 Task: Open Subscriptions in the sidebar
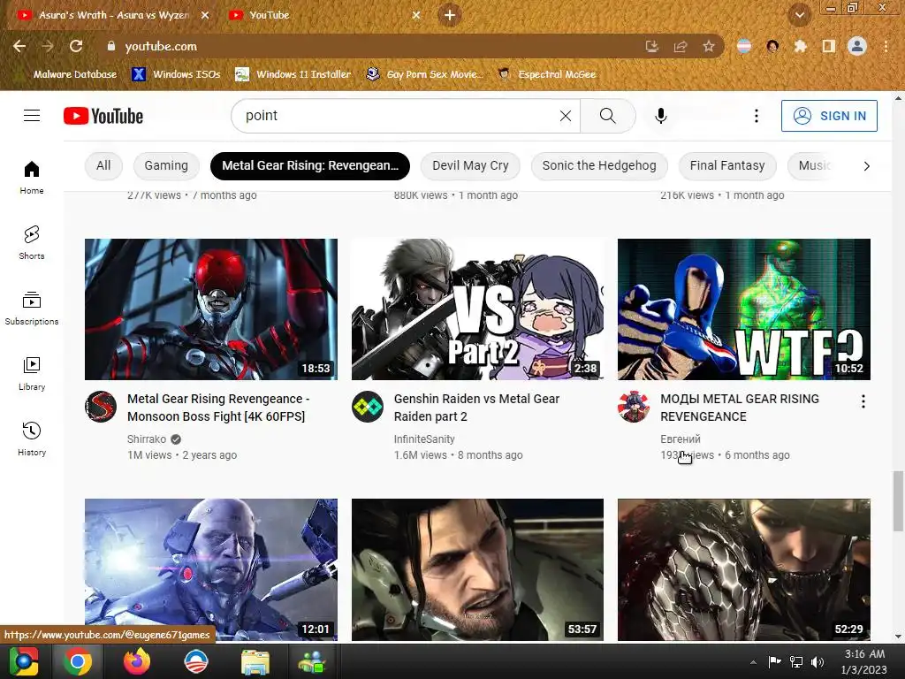(32, 309)
